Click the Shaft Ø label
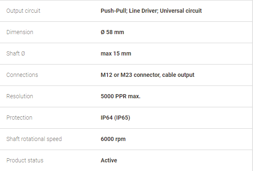The width and height of the screenshot is (253, 171). [x=16, y=53]
